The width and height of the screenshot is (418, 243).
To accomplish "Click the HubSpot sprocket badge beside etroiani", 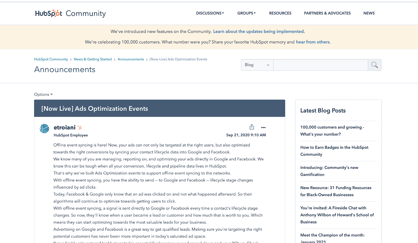I will (x=80, y=128).
